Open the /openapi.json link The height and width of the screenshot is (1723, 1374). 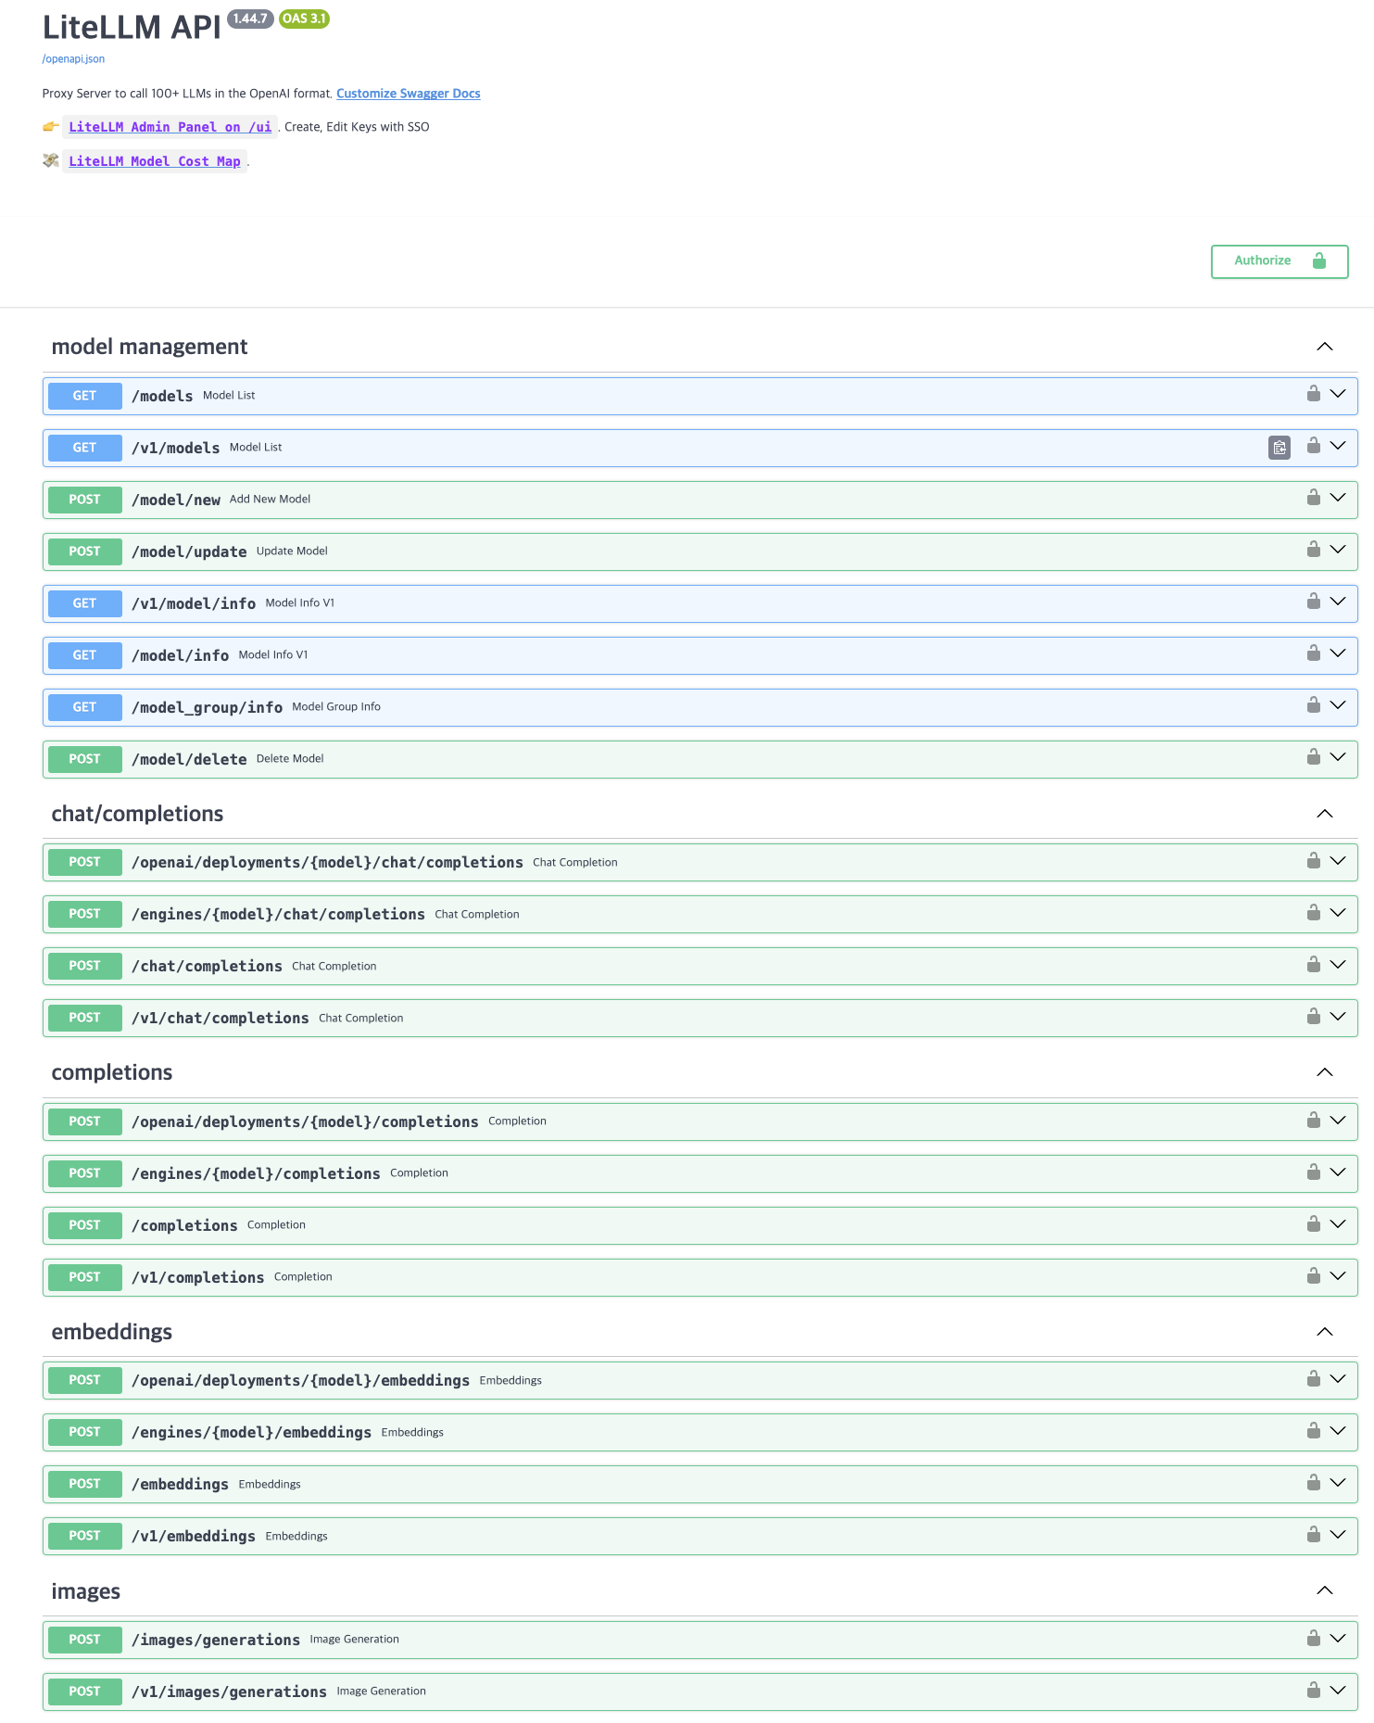[73, 58]
